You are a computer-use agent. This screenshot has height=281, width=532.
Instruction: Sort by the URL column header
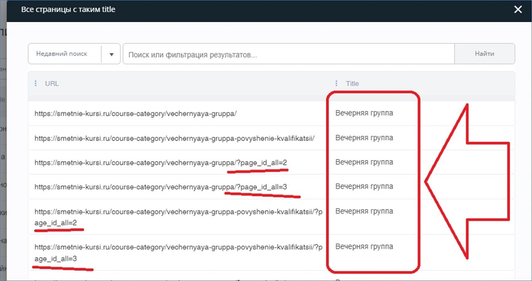tap(52, 84)
